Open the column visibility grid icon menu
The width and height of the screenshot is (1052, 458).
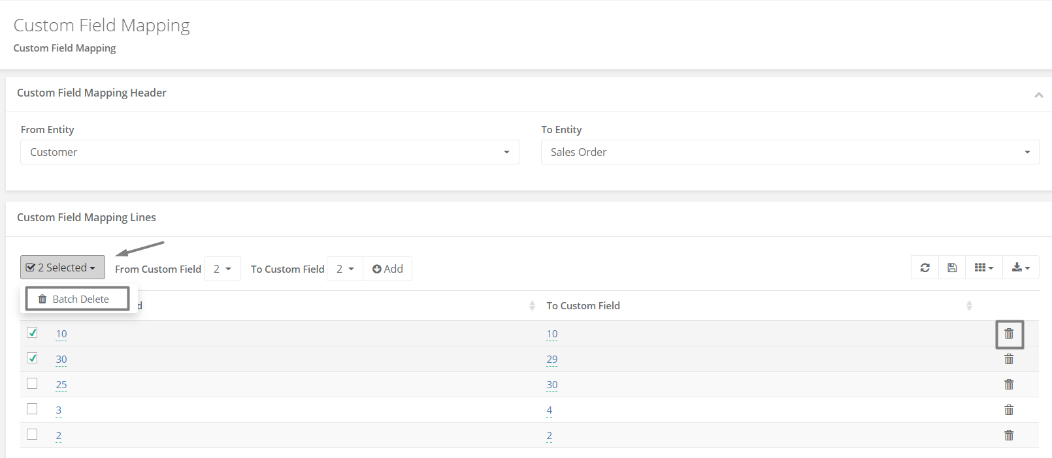983,267
